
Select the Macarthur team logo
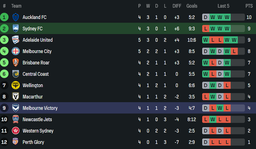tap(15, 97)
